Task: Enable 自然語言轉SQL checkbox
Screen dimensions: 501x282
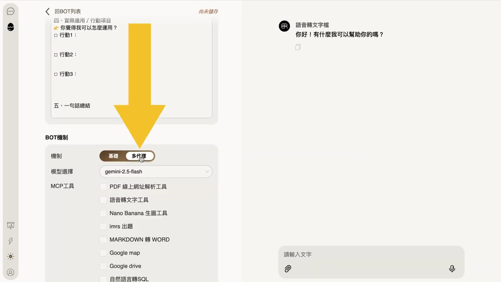Action: click(x=103, y=279)
